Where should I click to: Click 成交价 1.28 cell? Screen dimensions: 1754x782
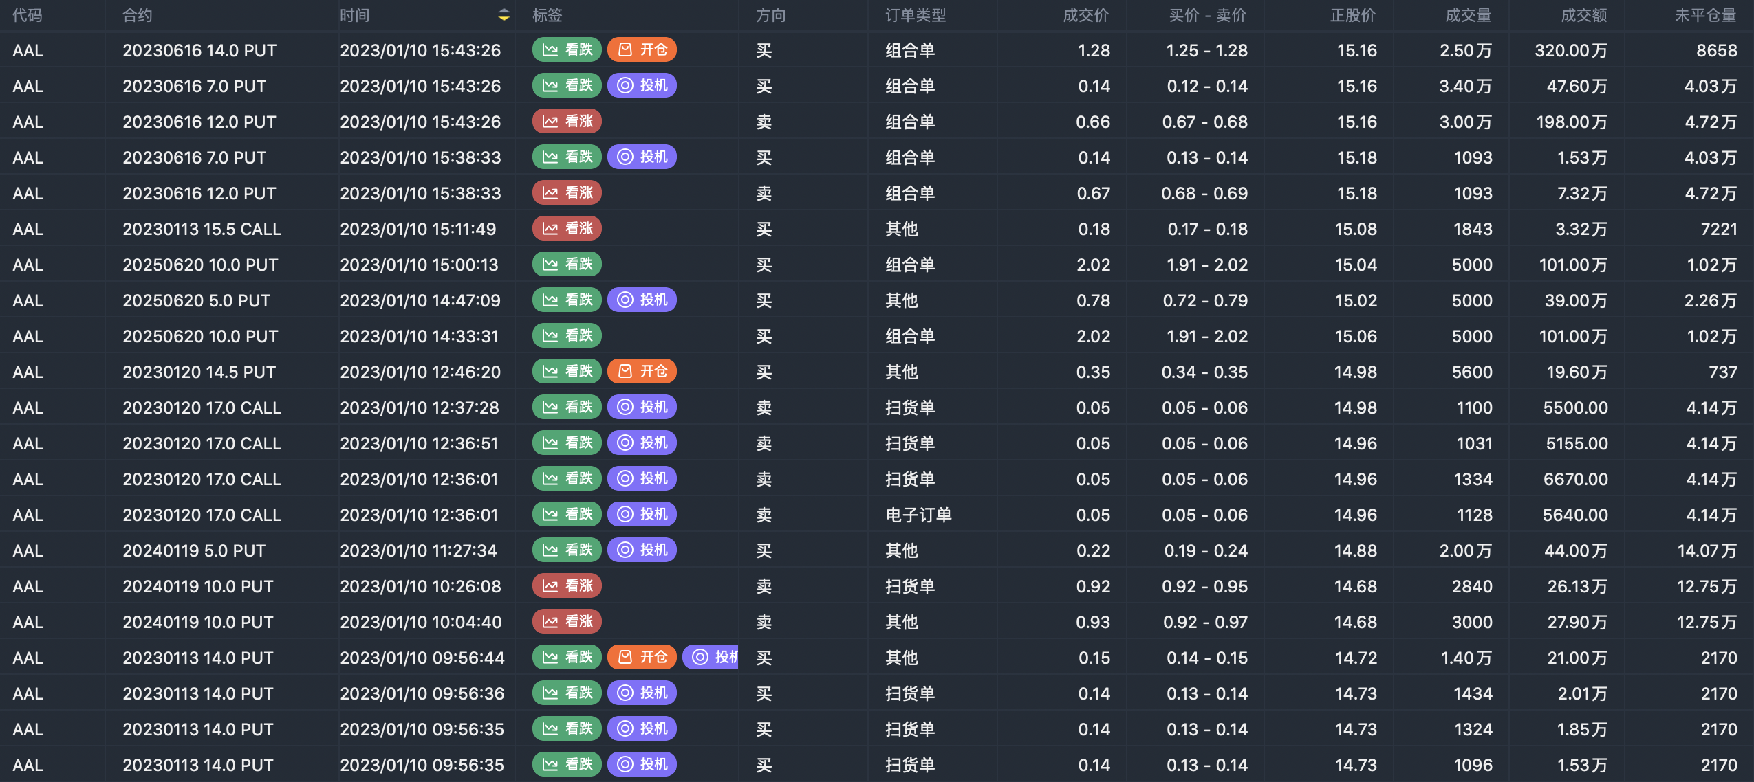tap(1094, 50)
